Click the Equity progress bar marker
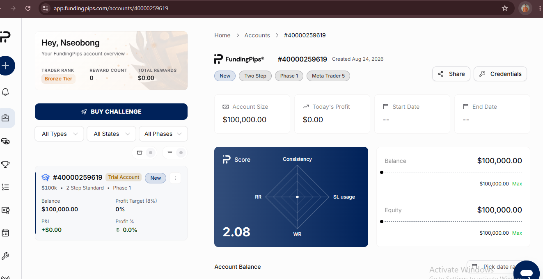 click(382, 222)
